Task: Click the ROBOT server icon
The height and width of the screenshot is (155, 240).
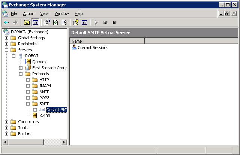Action: pos(20,56)
